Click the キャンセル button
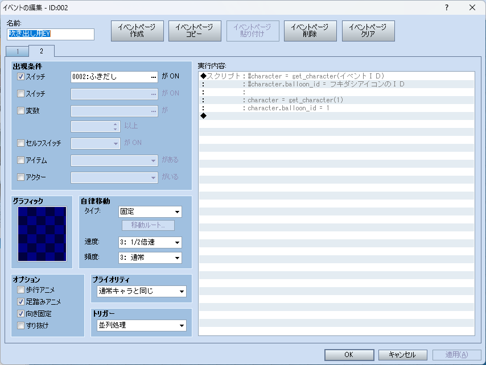This screenshot has width=486, height=365. click(402, 355)
